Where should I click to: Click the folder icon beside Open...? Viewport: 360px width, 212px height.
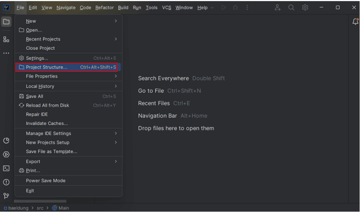pyautogui.click(x=22, y=30)
